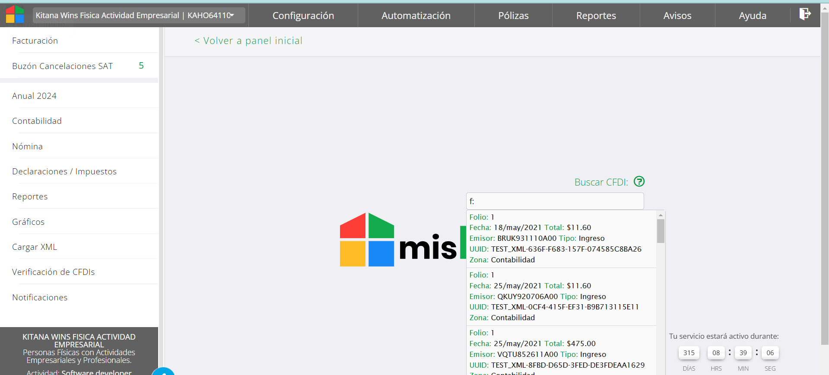Open the Reportes top menu

[596, 16]
